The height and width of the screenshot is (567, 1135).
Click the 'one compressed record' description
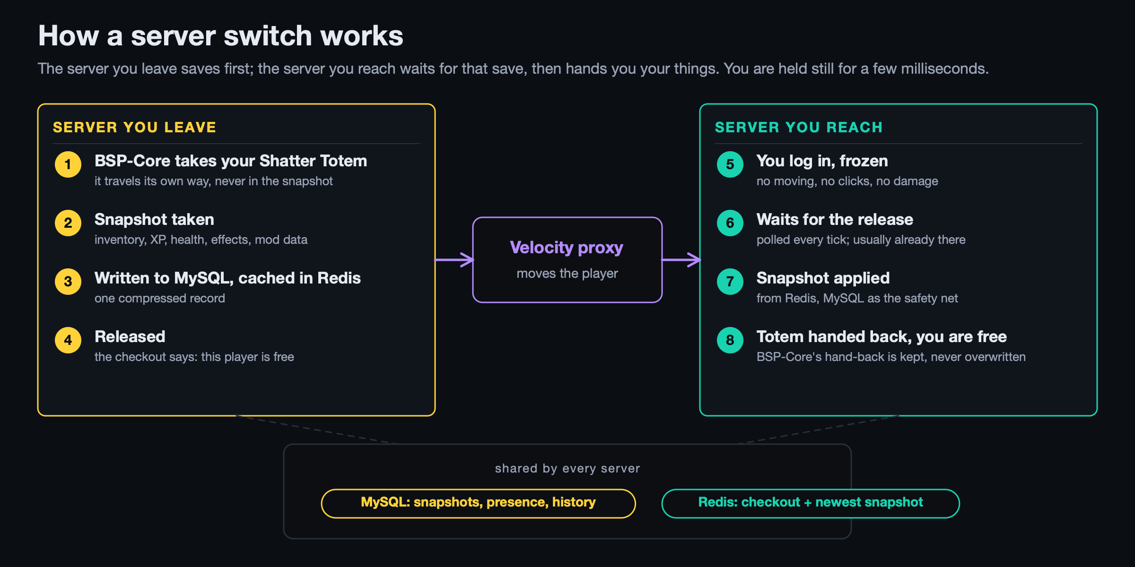click(x=160, y=298)
